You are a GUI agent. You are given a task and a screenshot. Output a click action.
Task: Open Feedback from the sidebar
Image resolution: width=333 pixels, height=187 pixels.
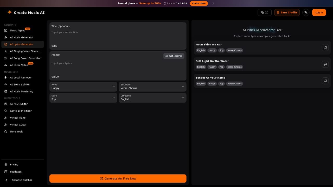pyautogui.click(x=22, y=172)
